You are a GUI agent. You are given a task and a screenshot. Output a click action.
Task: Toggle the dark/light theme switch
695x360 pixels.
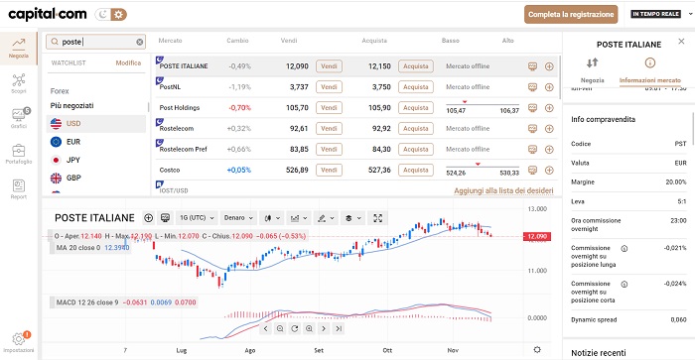click(x=111, y=15)
